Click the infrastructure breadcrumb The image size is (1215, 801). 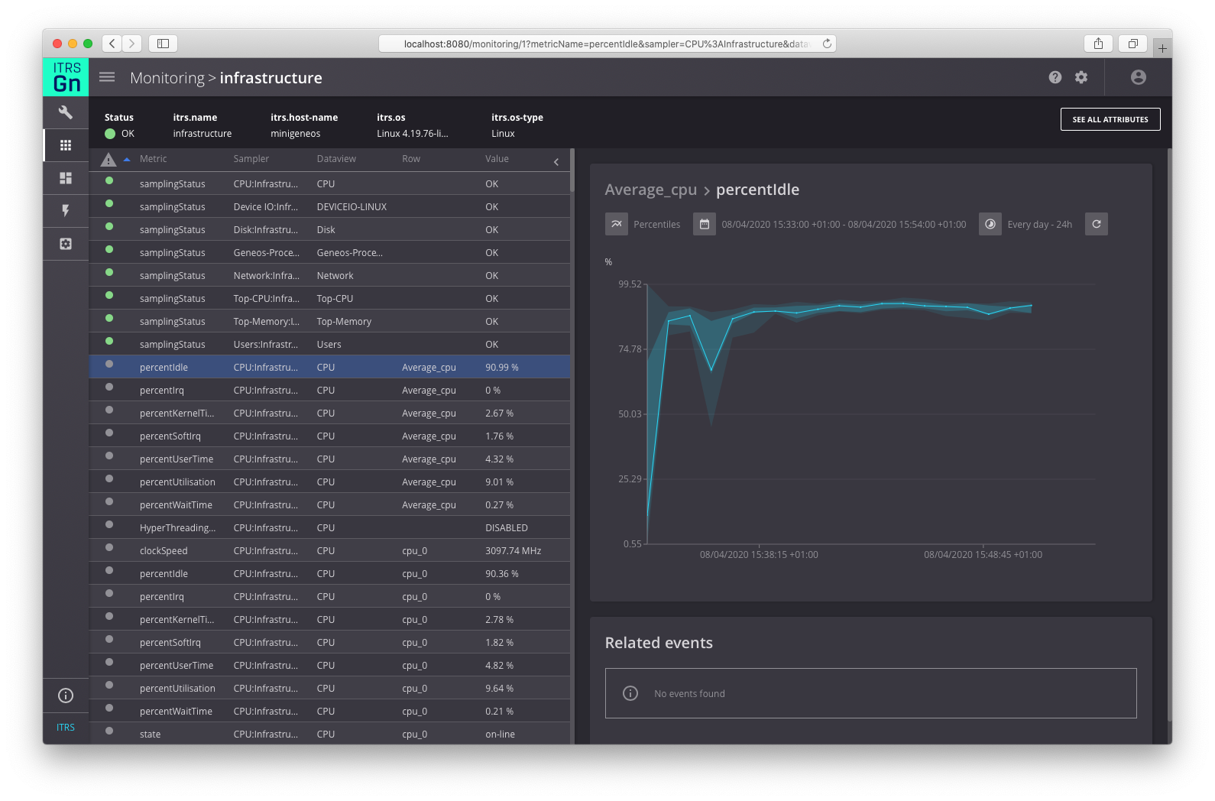click(271, 78)
